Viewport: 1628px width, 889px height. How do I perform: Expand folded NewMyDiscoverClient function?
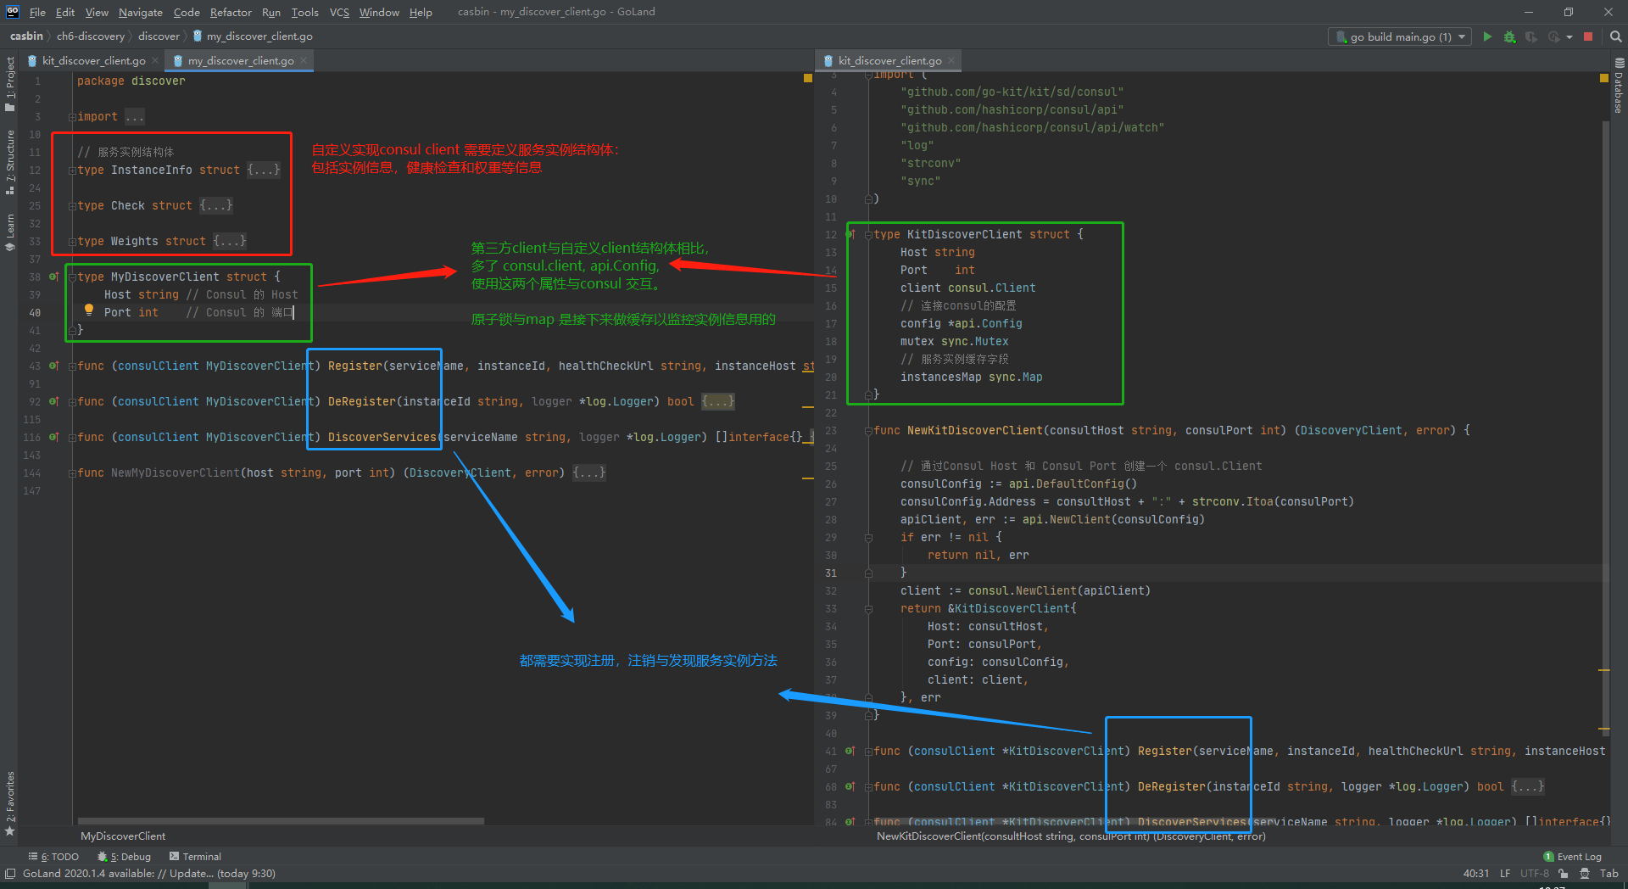tap(589, 472)
